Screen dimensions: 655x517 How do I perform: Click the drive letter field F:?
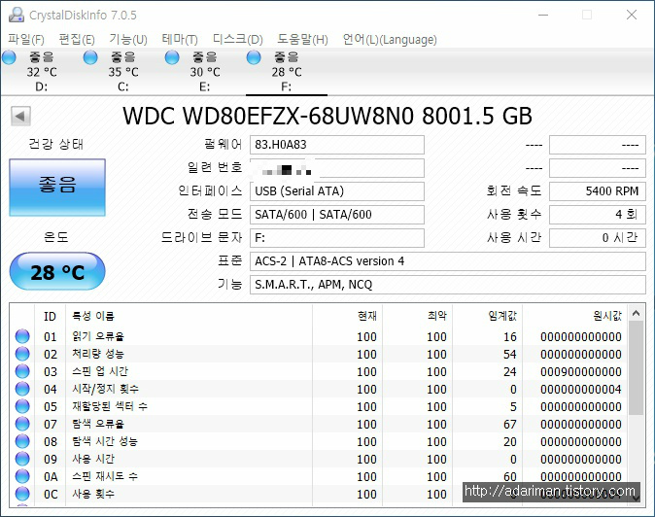click(337, 238)
